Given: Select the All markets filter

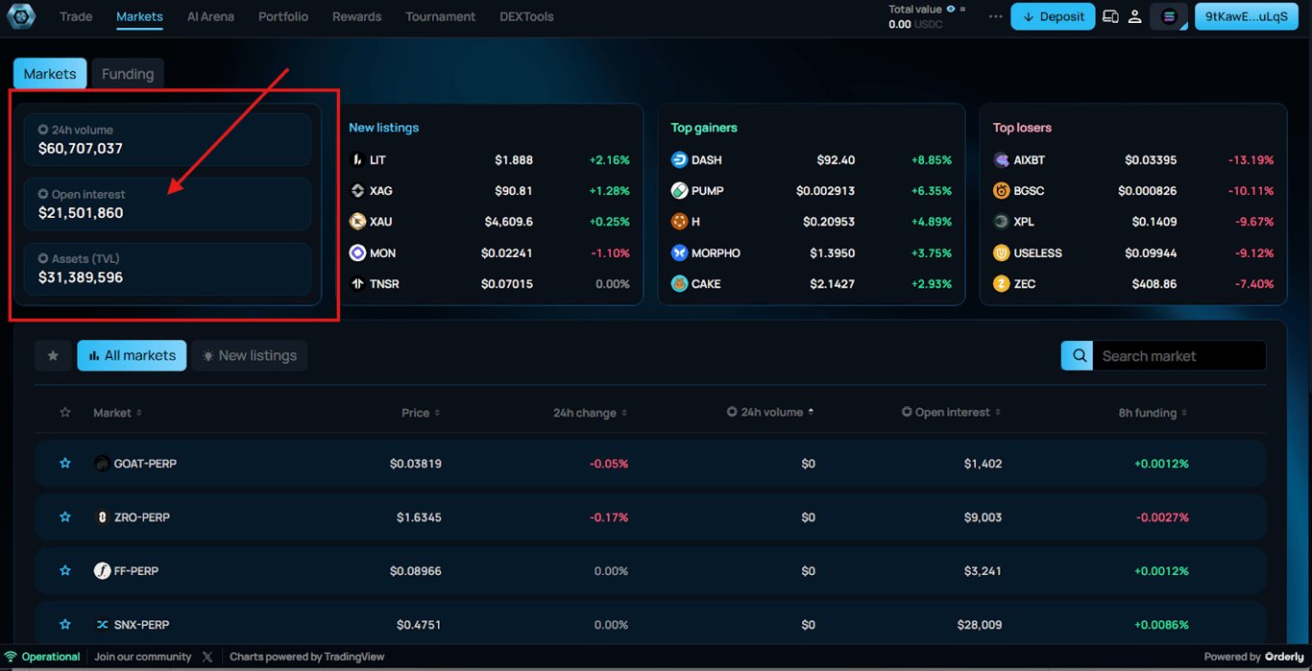Looking at the screenshot, I should point(132,355).
